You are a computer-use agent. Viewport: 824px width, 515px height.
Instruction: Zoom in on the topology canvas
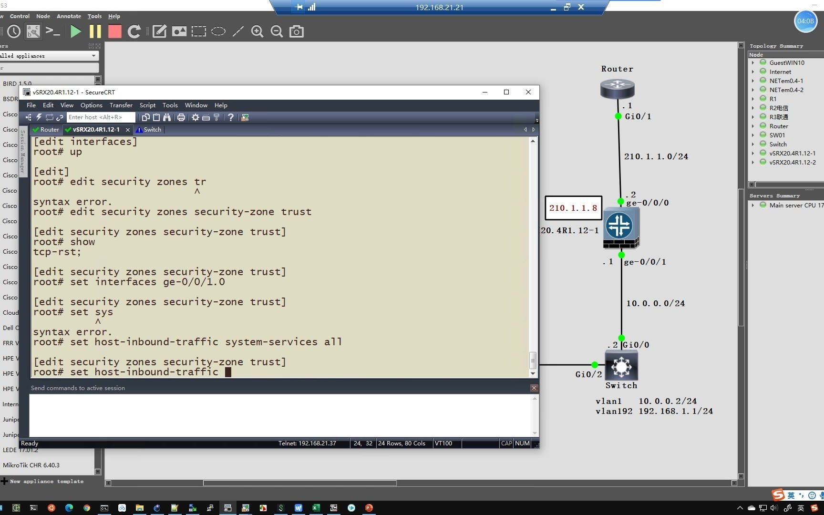pyautogui.click(x=257, y=31)
